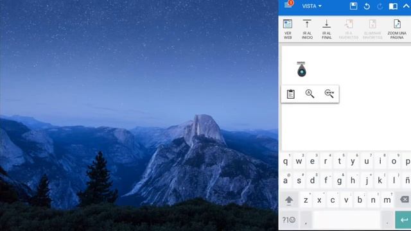Screen dimensions: 411x231
Task: Tap the v key on the keyboard
Action: point(346,200)
